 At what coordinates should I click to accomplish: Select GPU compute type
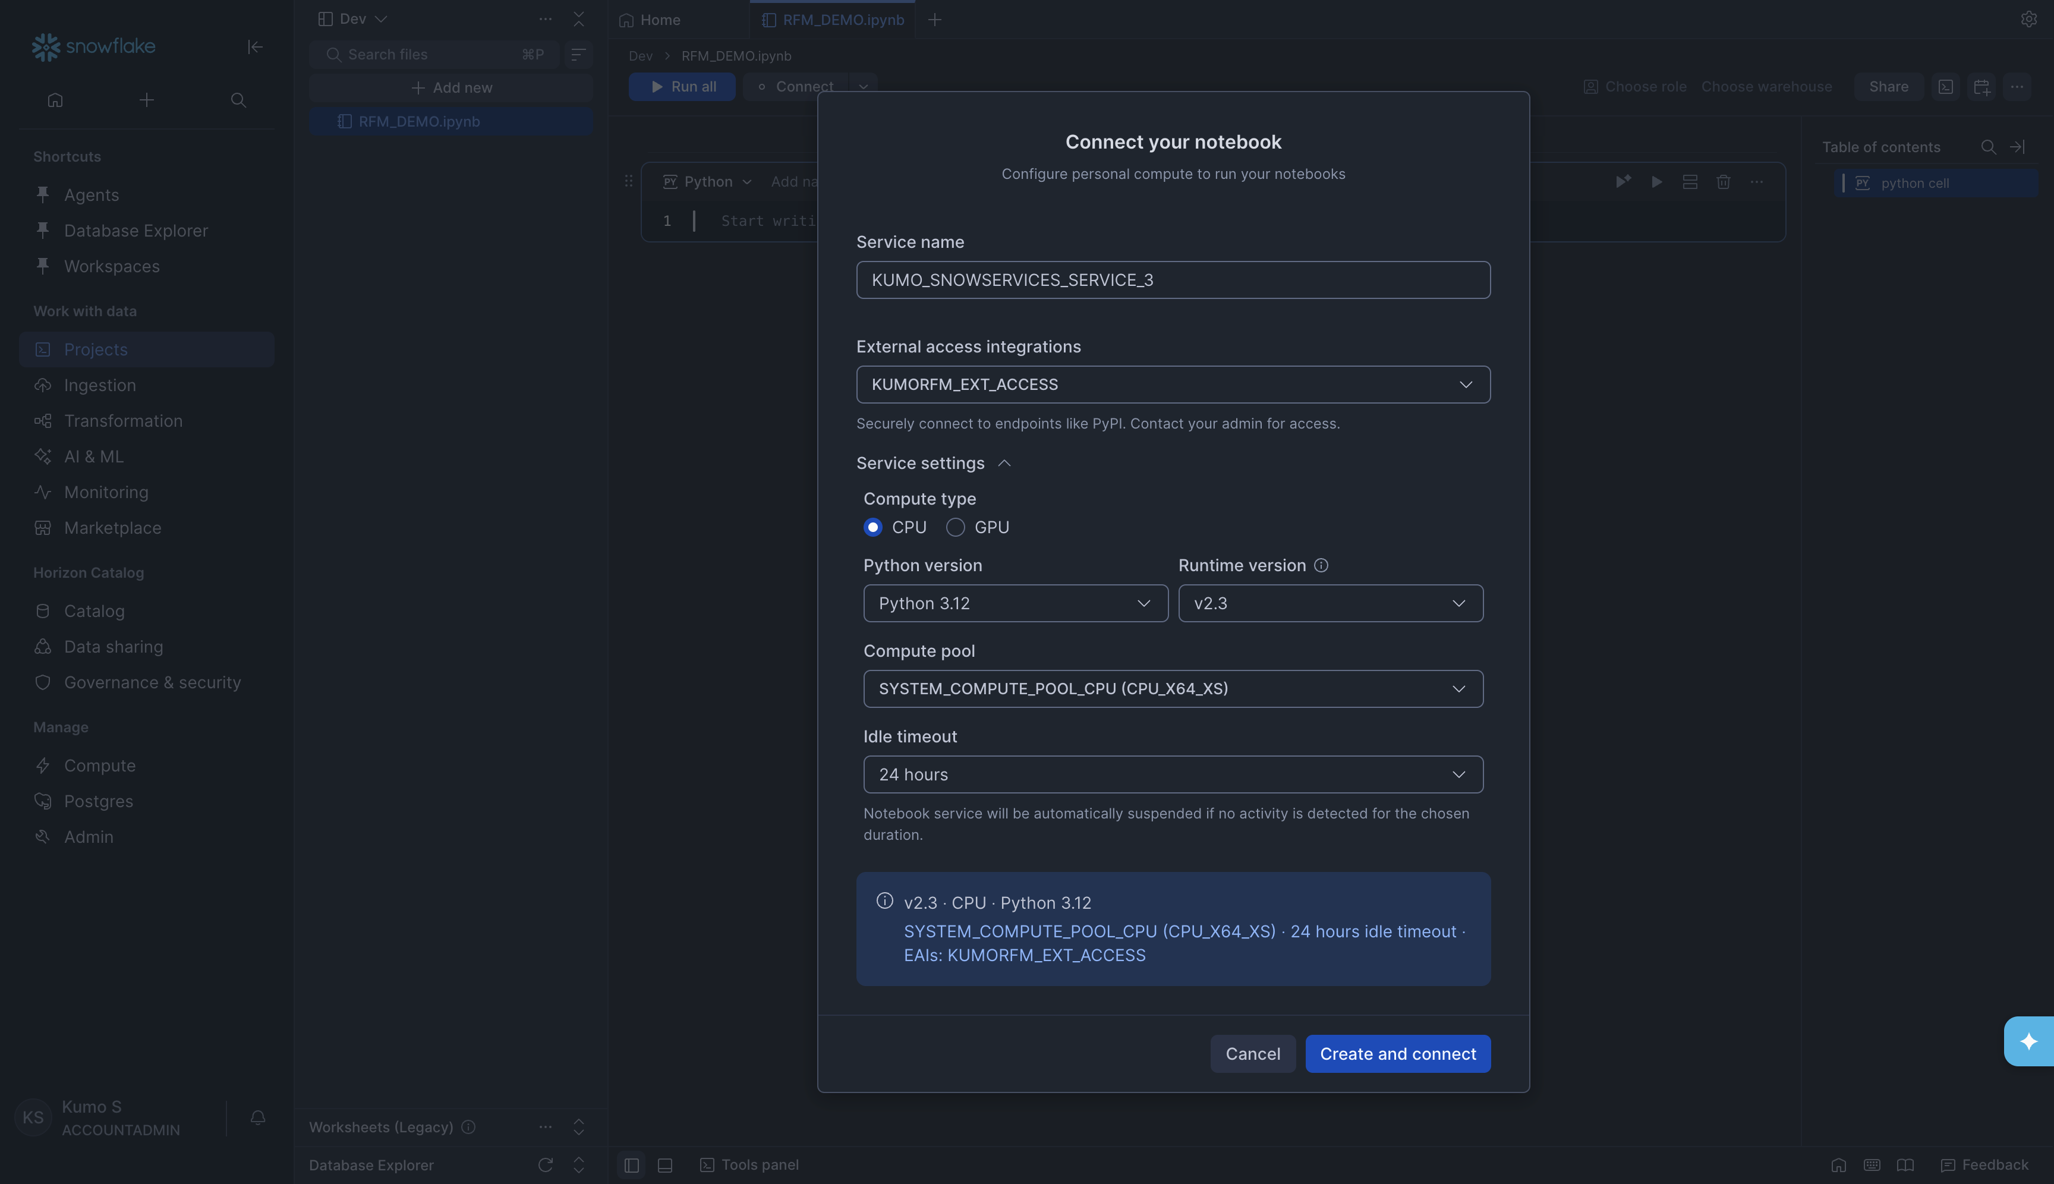[956, 527]
